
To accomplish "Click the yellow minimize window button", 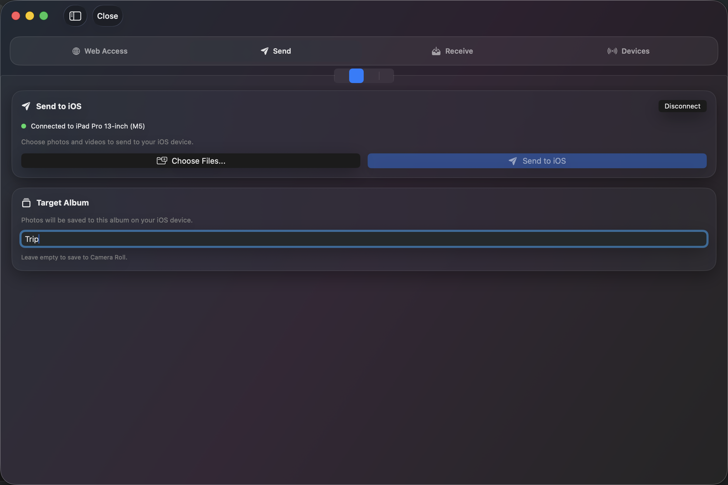I will (30, 16).
